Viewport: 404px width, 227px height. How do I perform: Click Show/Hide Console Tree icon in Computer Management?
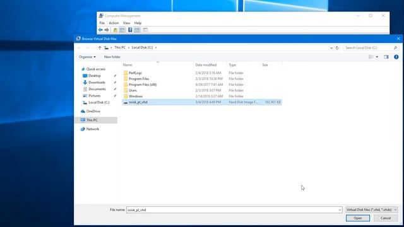pyautogui.click(x=122, y=30)
